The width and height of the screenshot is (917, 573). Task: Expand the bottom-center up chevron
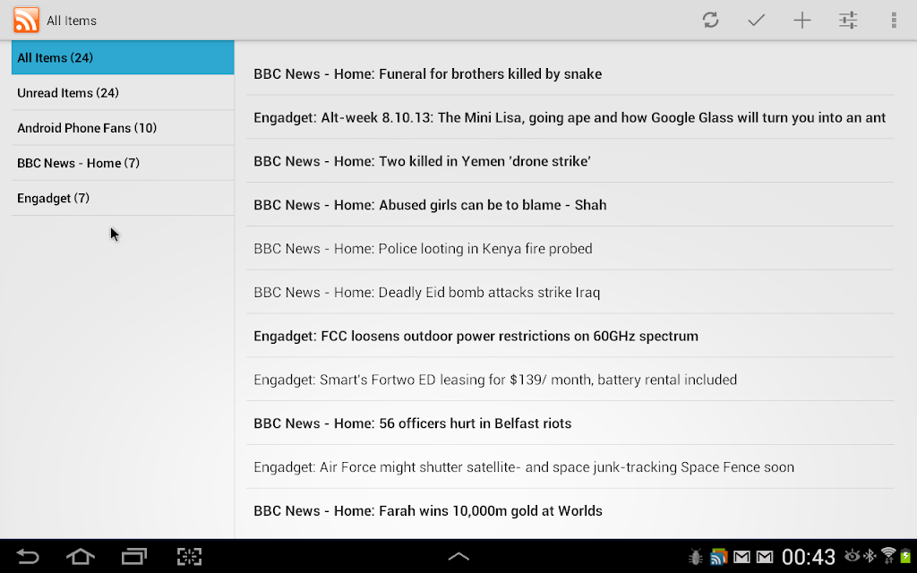(458, 556)
